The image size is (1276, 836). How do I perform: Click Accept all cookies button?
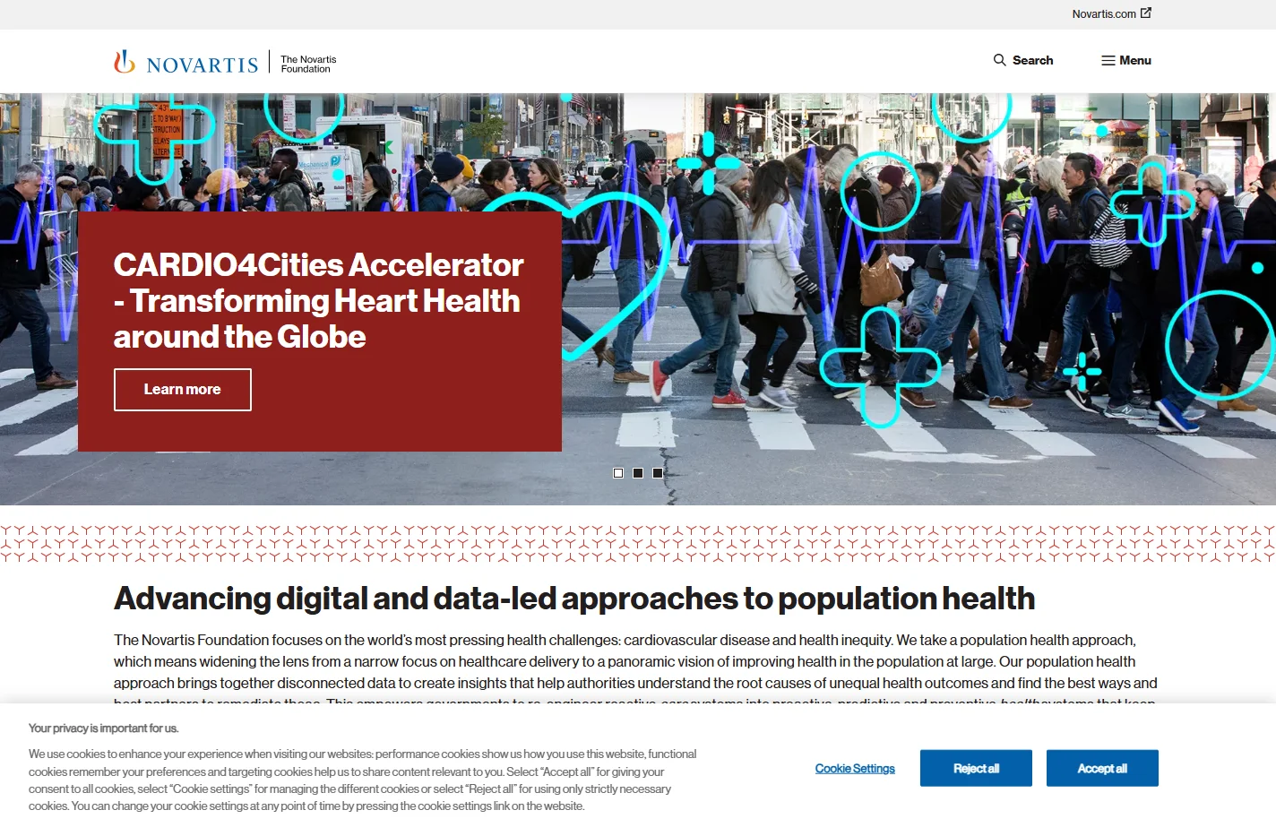1102,769
